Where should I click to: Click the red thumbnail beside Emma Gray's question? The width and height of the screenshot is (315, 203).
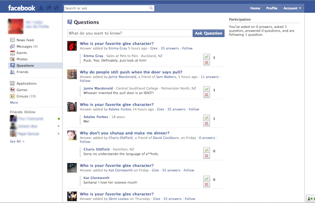click(x=72, y=46)
